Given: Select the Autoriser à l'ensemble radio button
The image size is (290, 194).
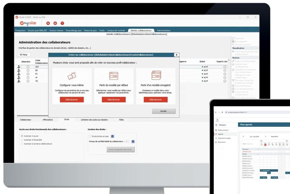Looking at the screenshot, I should coord(22,140).
